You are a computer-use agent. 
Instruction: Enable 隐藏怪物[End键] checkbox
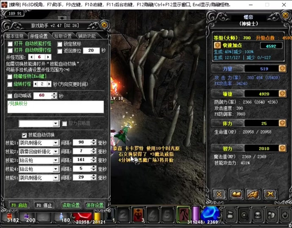tap(9, 76)
